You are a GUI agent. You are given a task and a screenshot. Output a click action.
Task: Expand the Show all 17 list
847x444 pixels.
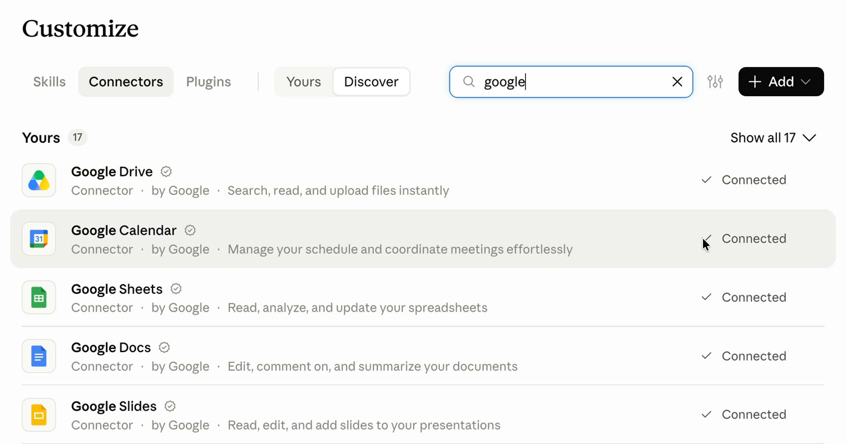(x=773, y=138)
